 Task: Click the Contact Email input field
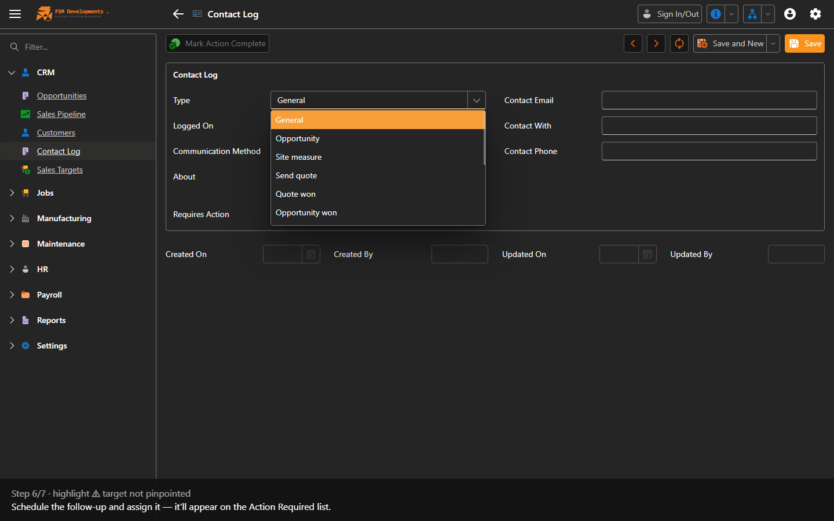pos(709,100)
